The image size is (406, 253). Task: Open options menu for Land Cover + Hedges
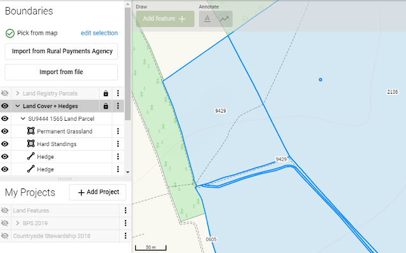118,106
